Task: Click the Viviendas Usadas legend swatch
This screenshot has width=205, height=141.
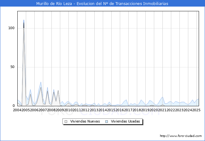Action: pyautogui.click(x=107, y=122)
